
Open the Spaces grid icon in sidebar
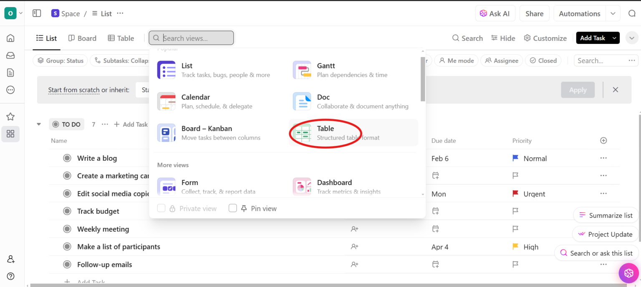pos(10,134)
